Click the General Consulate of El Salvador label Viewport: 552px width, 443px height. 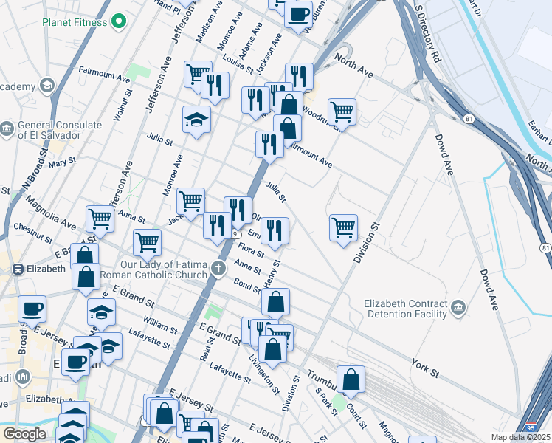pyautogui.click(x=60, y=130)
